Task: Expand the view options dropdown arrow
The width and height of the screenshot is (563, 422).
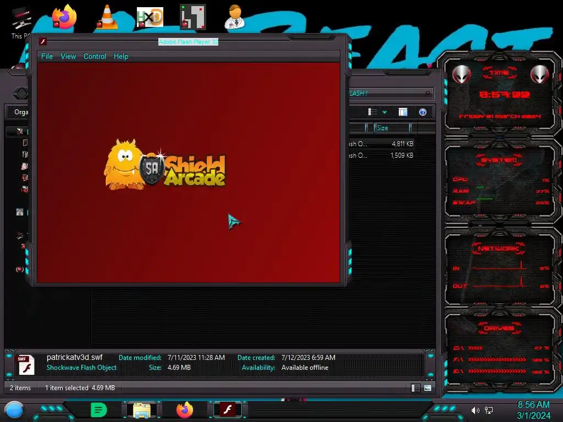Action: [x=384, y=113]
